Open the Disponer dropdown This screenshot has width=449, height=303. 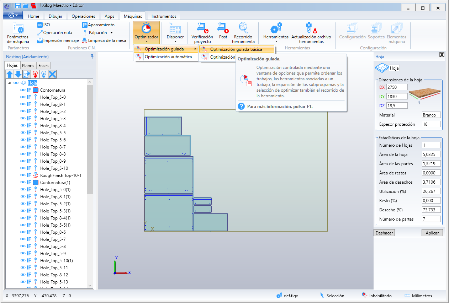[x=175, y=33]
